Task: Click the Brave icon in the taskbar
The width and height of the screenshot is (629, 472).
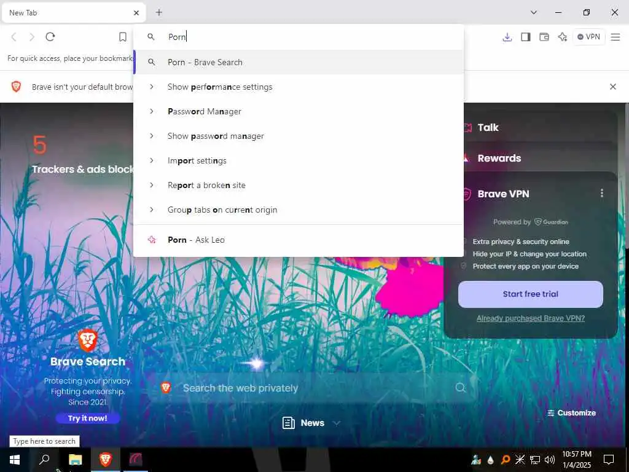Action: [106, 460]
